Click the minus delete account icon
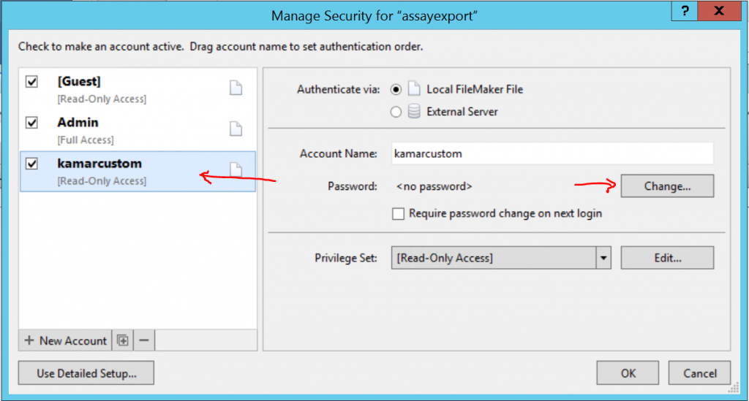The image size is (749, 401). (144, 340)
